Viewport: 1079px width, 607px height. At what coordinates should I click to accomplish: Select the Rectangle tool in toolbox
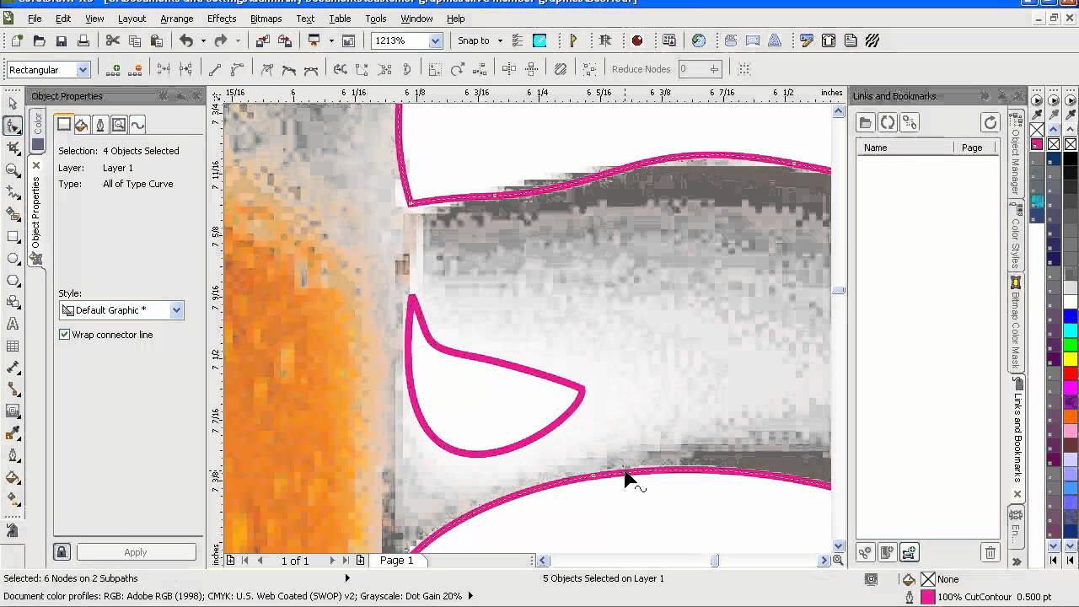13,237
